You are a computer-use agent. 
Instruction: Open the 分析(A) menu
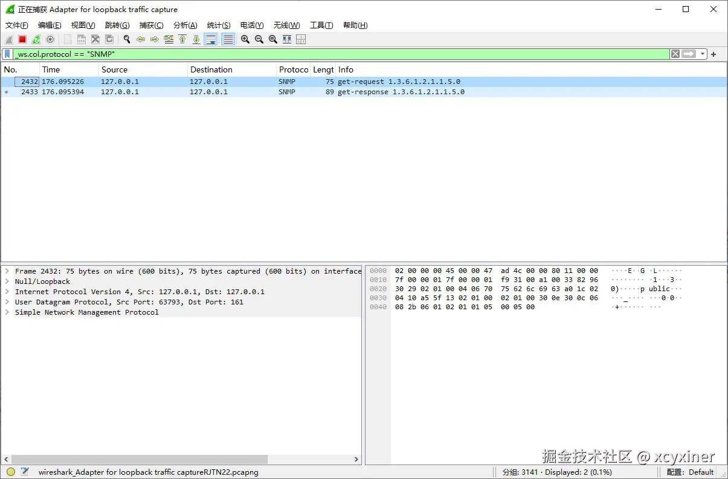[185, 25]
